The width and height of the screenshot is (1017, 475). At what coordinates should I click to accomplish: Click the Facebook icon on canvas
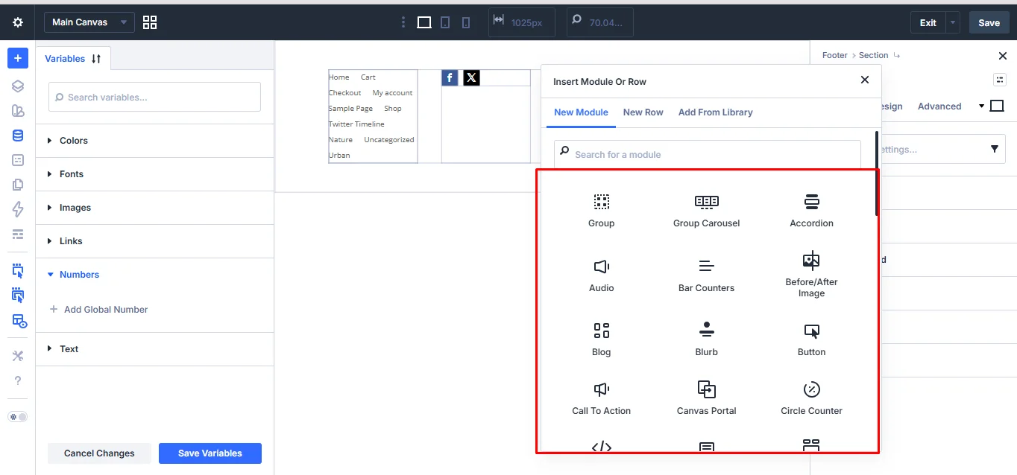pos(450,77)
